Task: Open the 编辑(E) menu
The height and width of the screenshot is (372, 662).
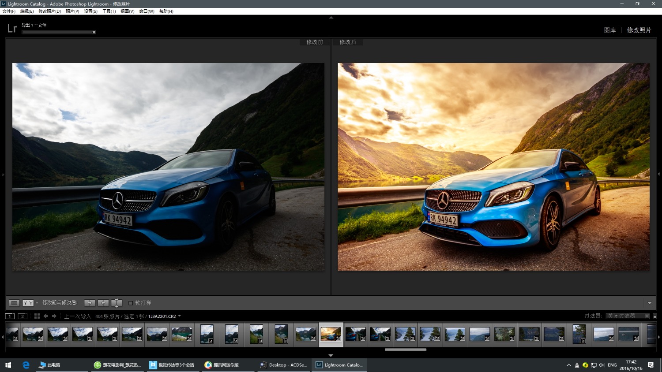Action: pos(27,11)
